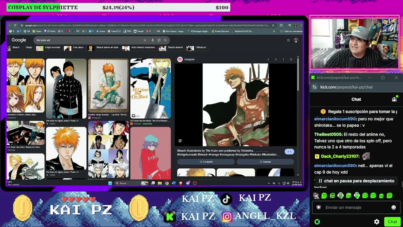The height and width of the screenshot is (227, 403).
Task: Open the red hoodie character thumbnail
Action: point(150,153)
